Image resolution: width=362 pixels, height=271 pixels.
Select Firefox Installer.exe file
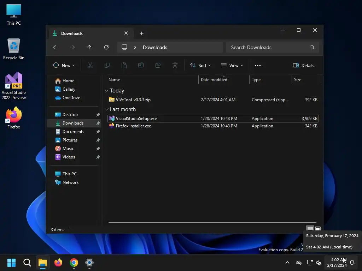tap(213, 126)
